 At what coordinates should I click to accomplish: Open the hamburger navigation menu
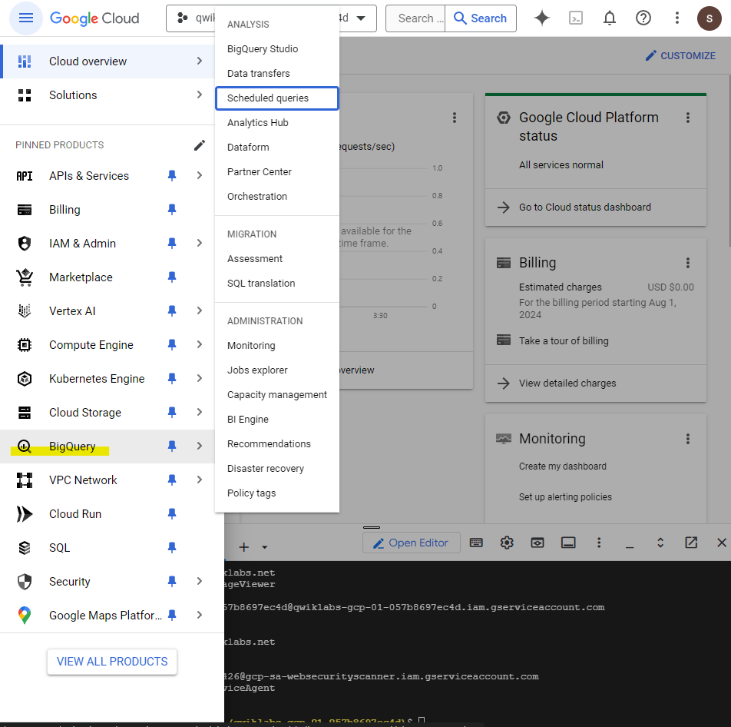(x=25, y=18)
